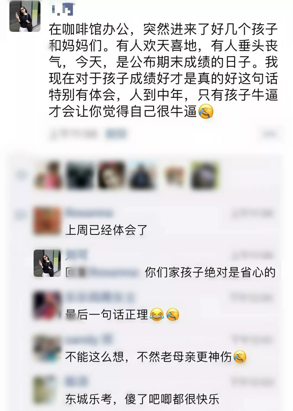This screenshot has width=293, height=411.
Task: Open the second dark avatar in likes row
Action: pyautogui.click(x=80, y=175)
